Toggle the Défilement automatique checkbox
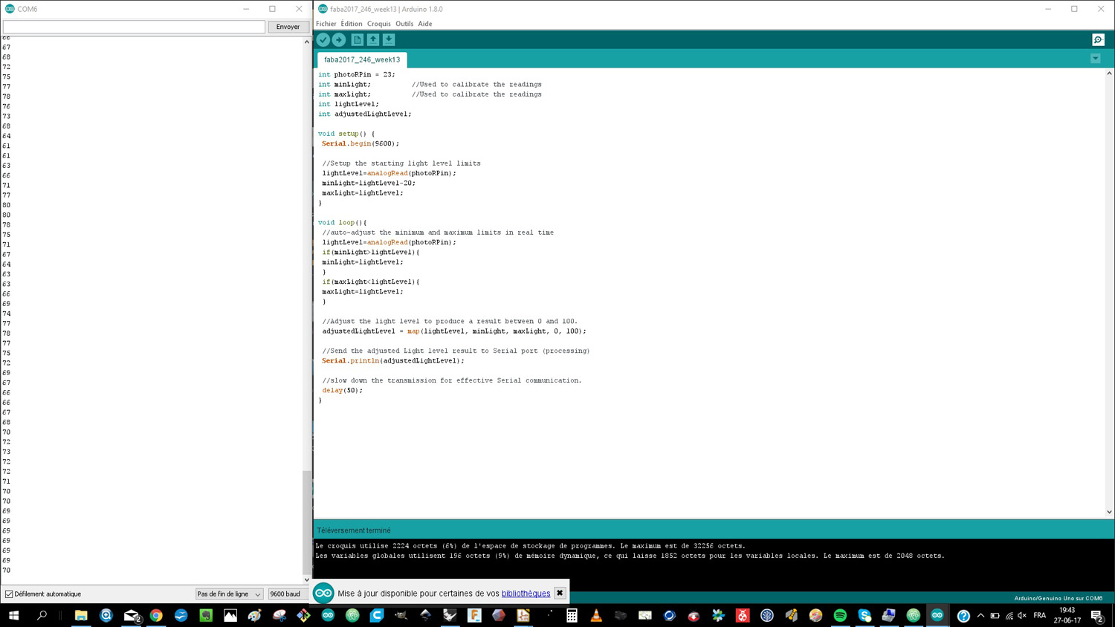Viewport: 1115px width, 627px height. [9, 594]
